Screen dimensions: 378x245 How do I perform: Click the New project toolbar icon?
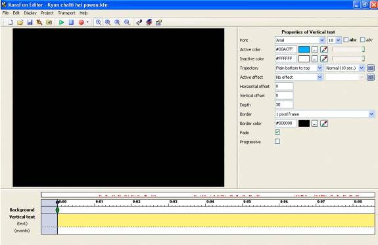tap(10, 22)
